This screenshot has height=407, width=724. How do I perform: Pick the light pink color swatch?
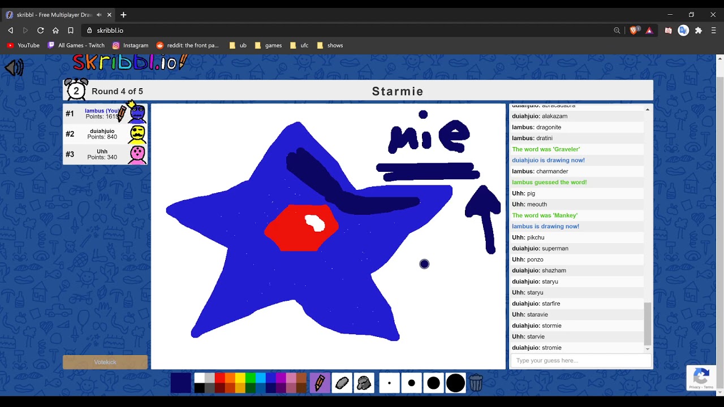point(291,378)
